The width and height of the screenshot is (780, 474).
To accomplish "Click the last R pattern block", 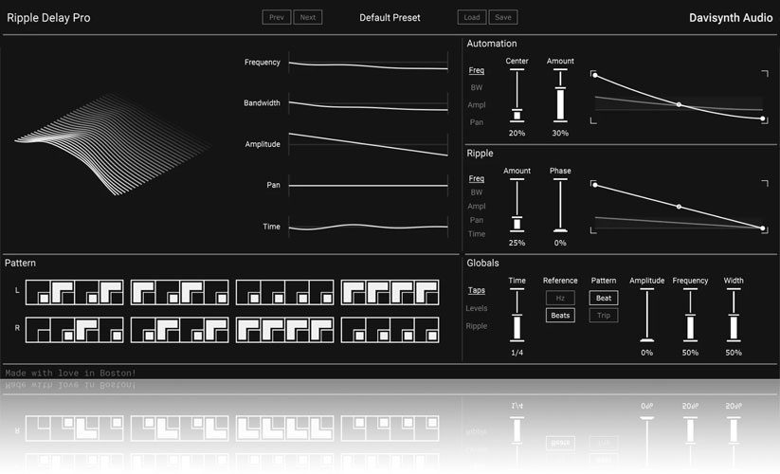I will pyautogui.click(x=428, y=329).
